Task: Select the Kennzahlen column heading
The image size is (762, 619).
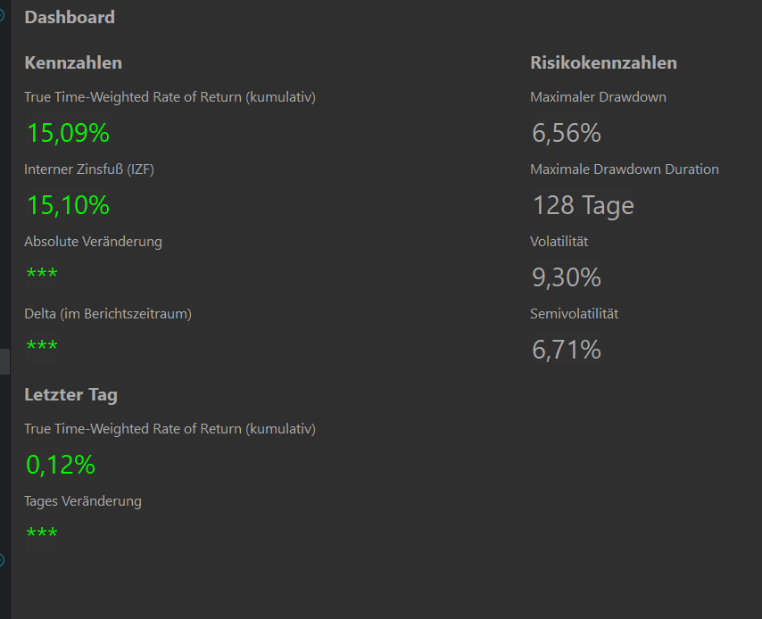Action: tap(73, 62)
